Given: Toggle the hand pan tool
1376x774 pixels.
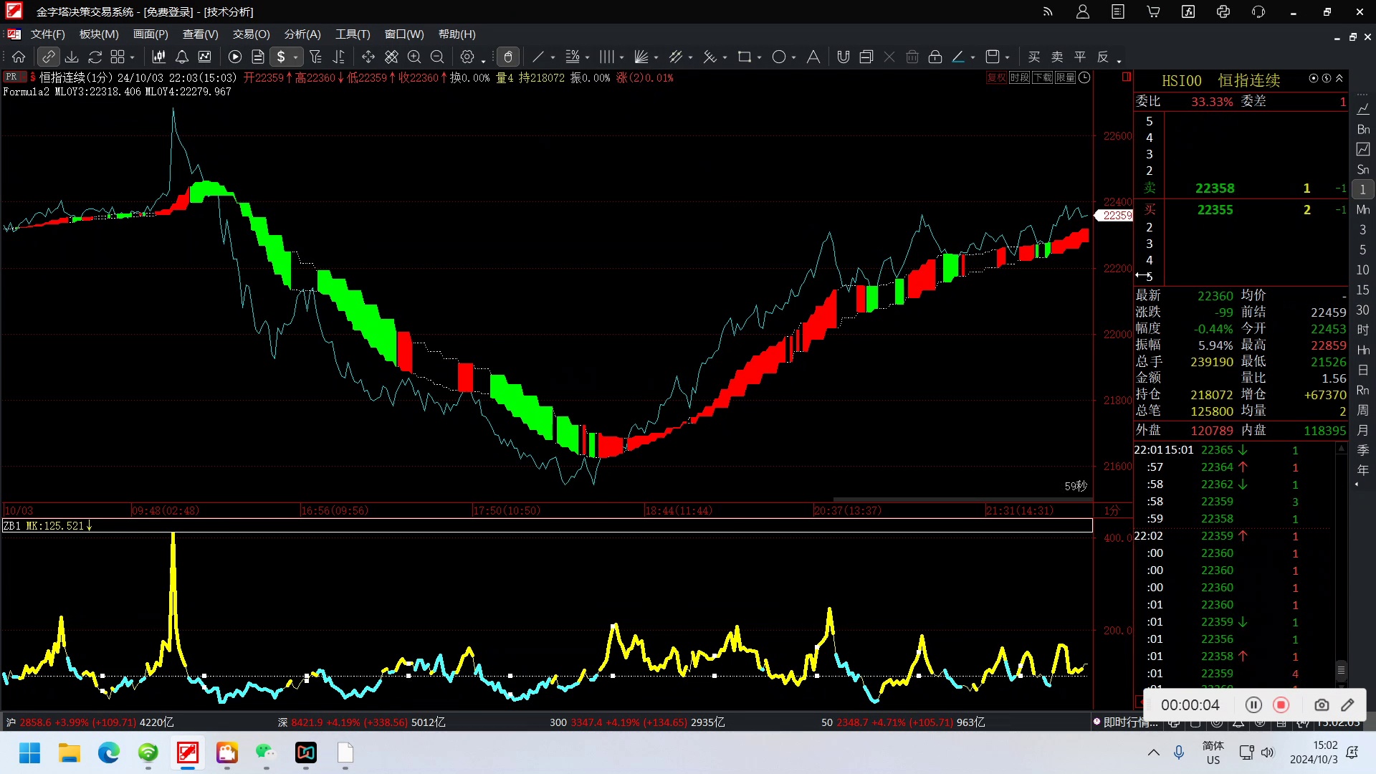Looking at the screenshot, I should [508, 57].
